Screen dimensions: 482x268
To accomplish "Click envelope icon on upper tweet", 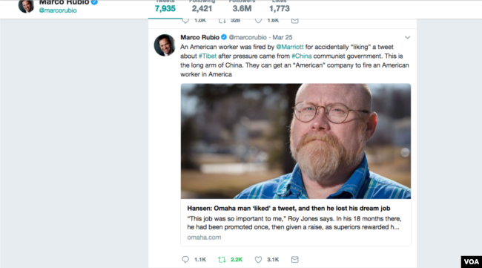I will click(295, 21).
